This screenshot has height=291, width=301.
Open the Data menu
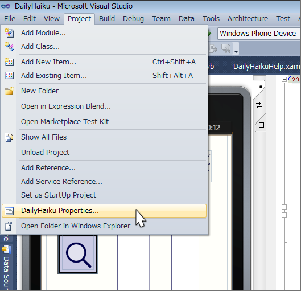click(x=187, y=19)
